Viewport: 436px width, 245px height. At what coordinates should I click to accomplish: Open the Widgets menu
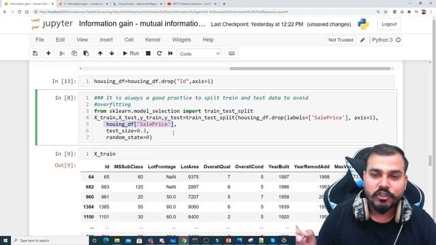pos(181,39)
